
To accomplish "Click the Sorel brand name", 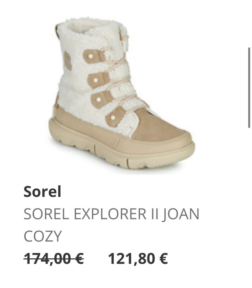I will pos(42,191).
